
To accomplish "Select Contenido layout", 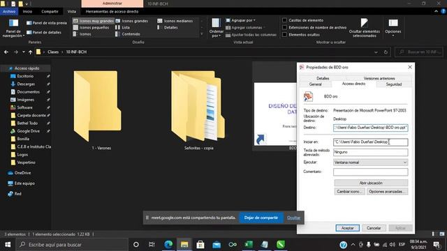I will click(128, 34).
